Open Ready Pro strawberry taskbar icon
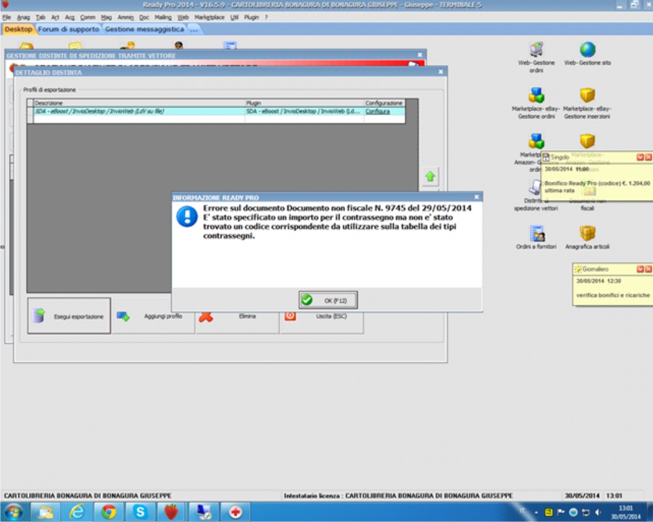This screenshot has width=653, height=522. point(171,511)
